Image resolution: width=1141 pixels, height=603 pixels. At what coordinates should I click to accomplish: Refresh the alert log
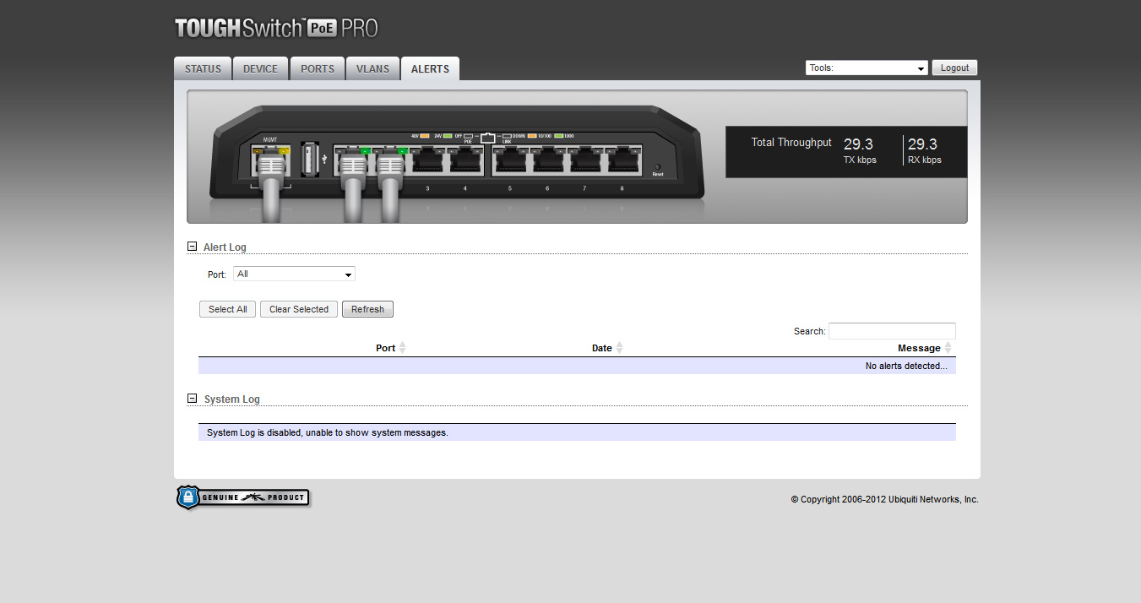point(367,309)
